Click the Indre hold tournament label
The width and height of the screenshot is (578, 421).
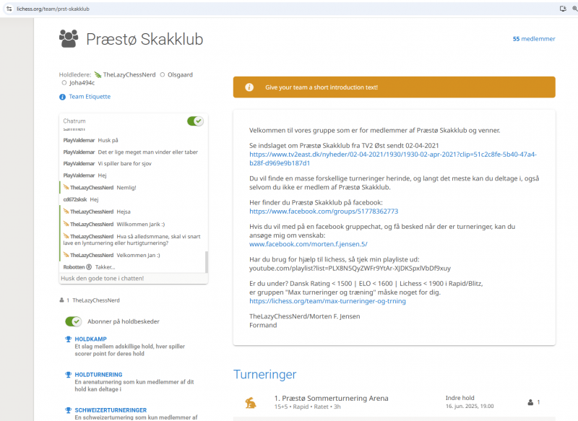460,398
